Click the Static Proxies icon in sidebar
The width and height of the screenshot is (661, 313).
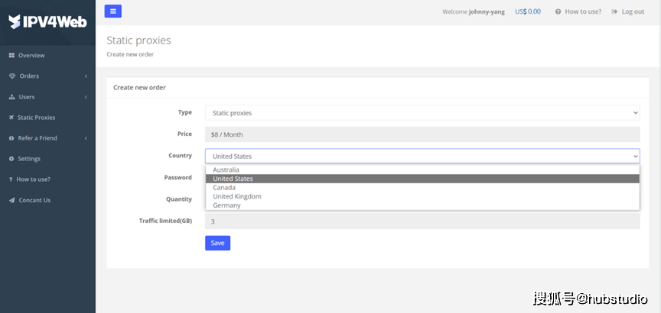point(11,118)
